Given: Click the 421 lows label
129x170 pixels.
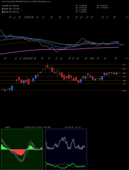Looking at the screenshot, I should [57, 59].
